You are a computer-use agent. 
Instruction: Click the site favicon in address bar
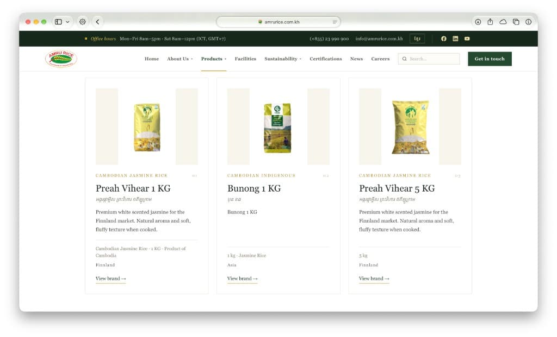click(260, 22)
